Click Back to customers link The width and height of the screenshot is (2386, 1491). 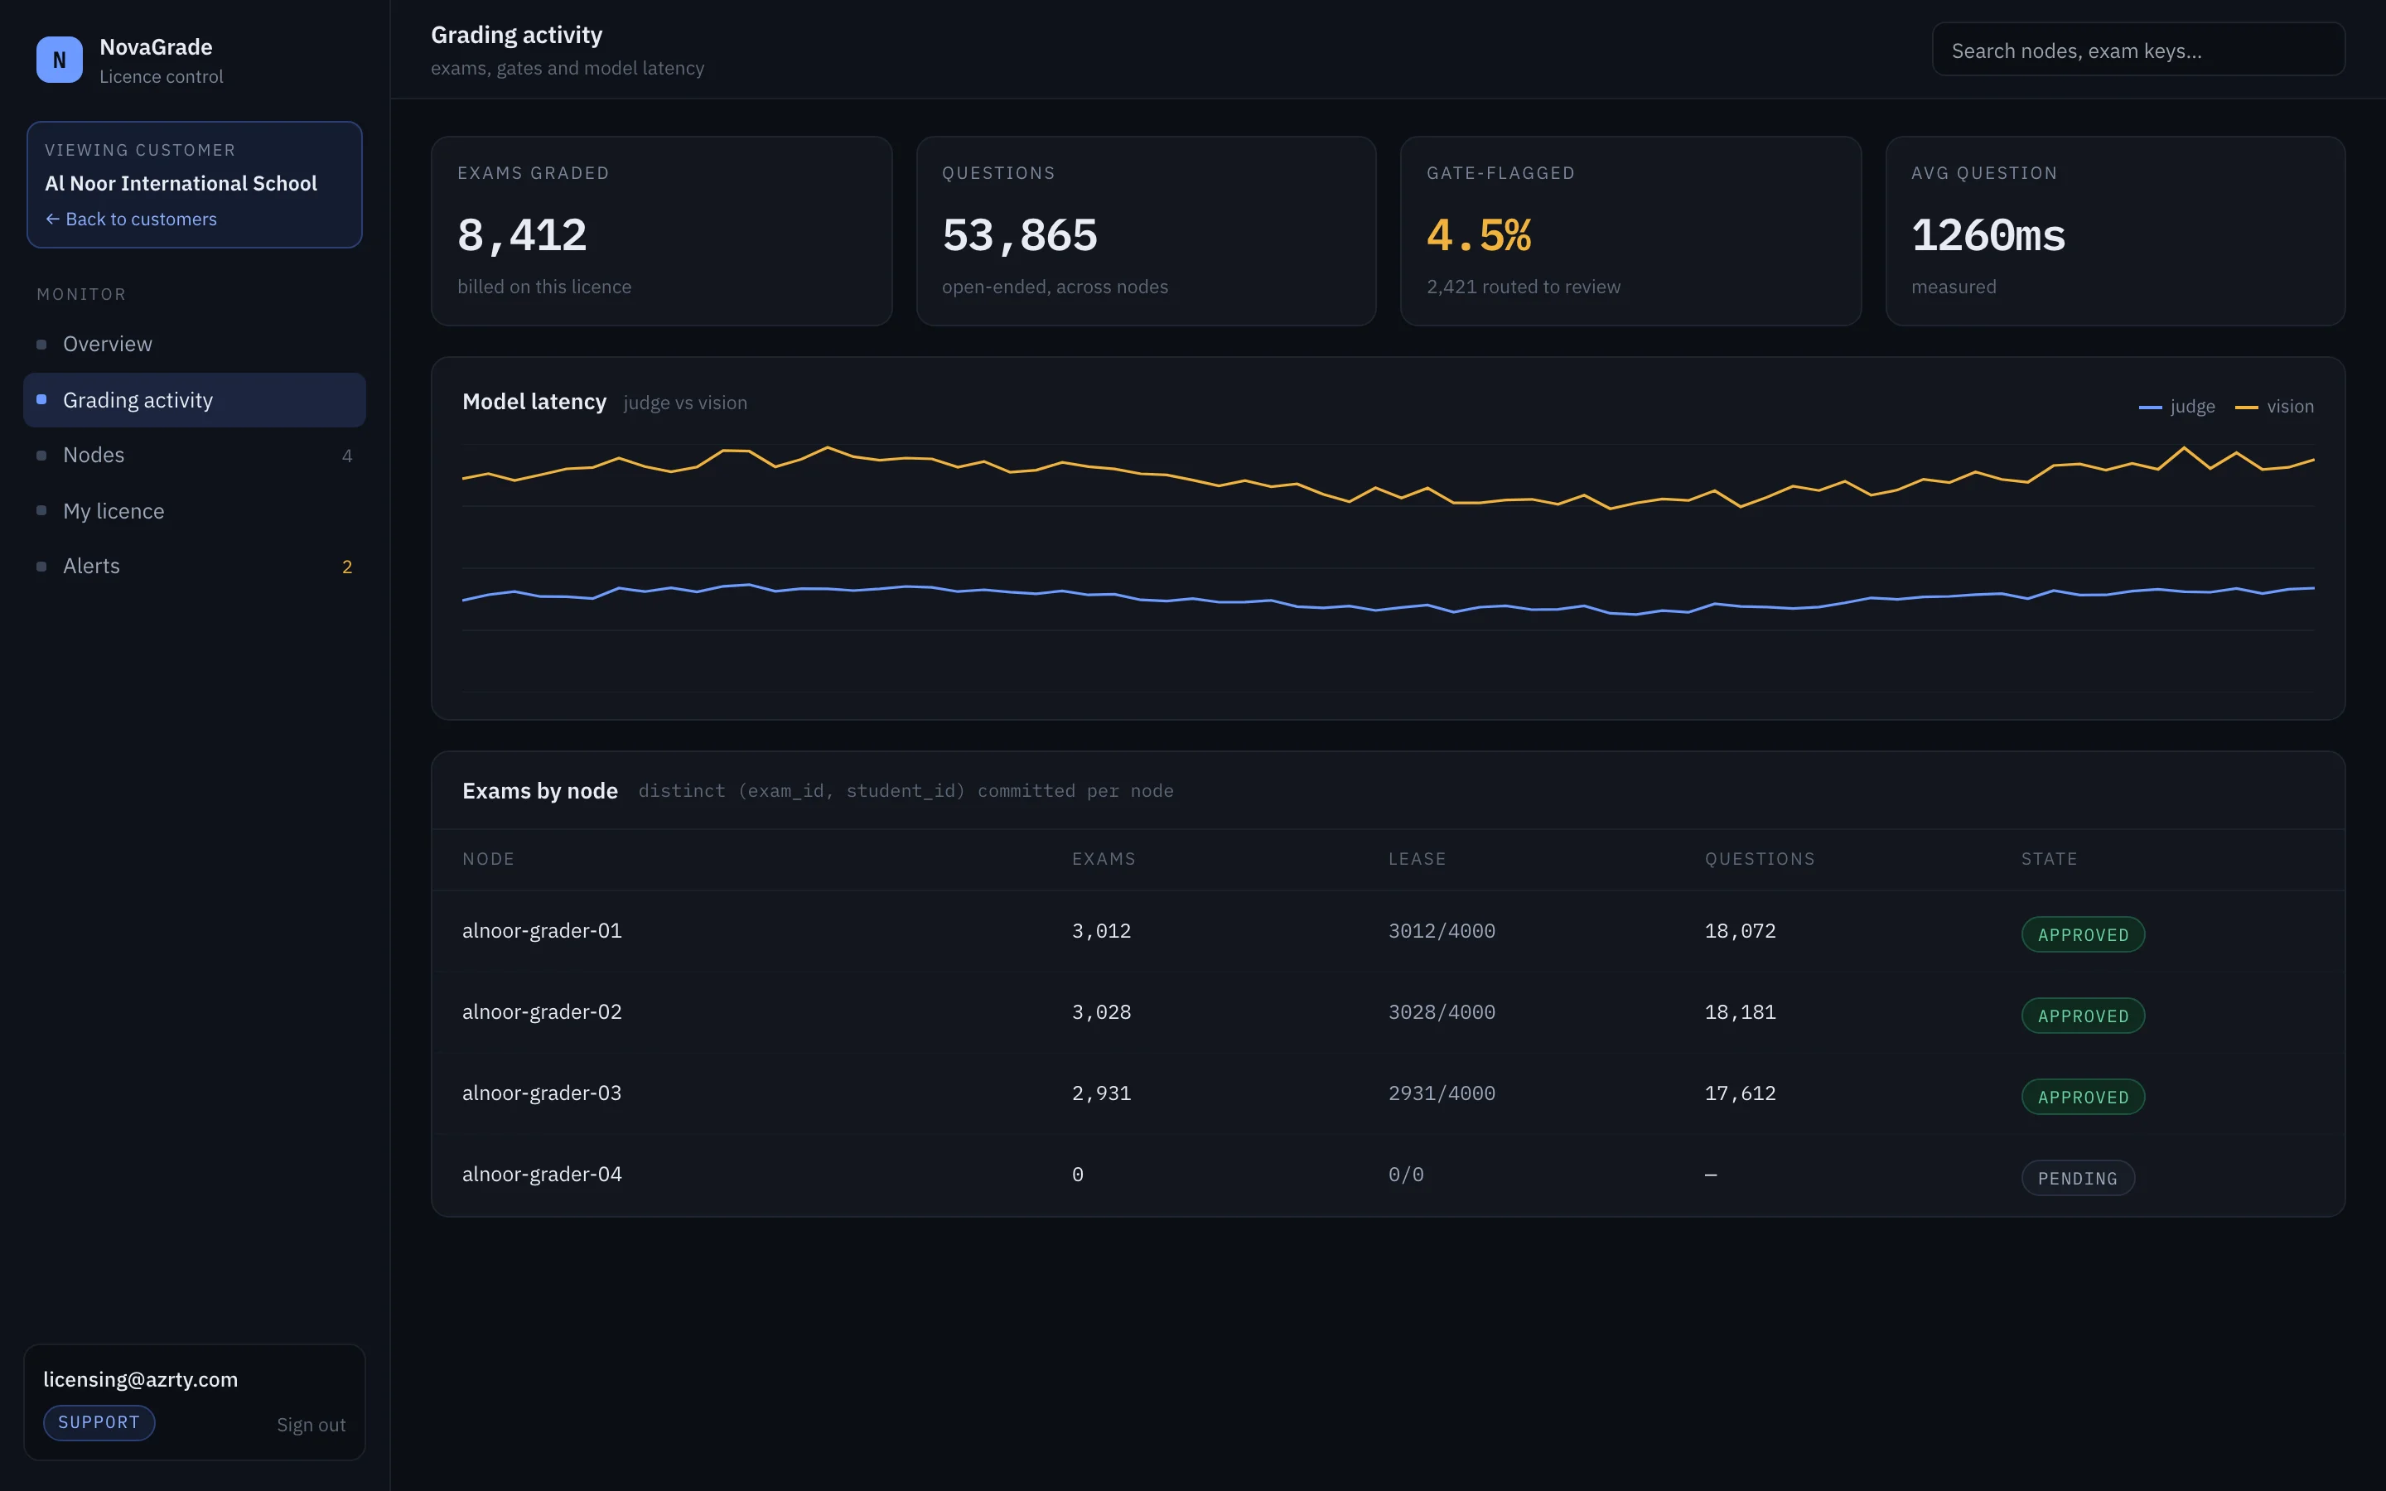coord(131,219)
